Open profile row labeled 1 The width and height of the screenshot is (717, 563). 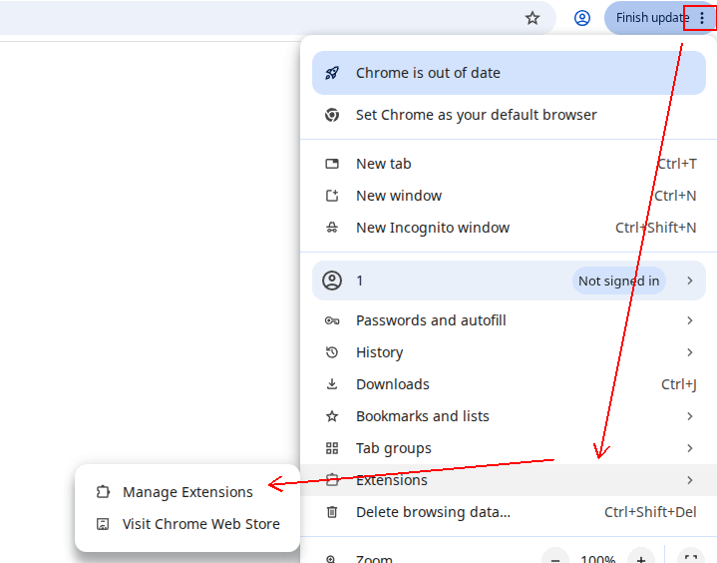[x=509, y=281]
